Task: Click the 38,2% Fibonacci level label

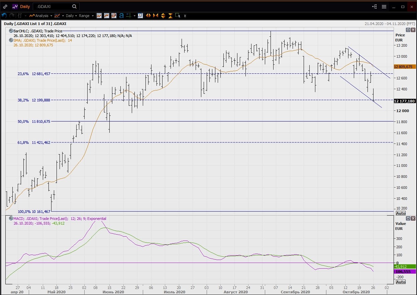Action: [23, 100]
